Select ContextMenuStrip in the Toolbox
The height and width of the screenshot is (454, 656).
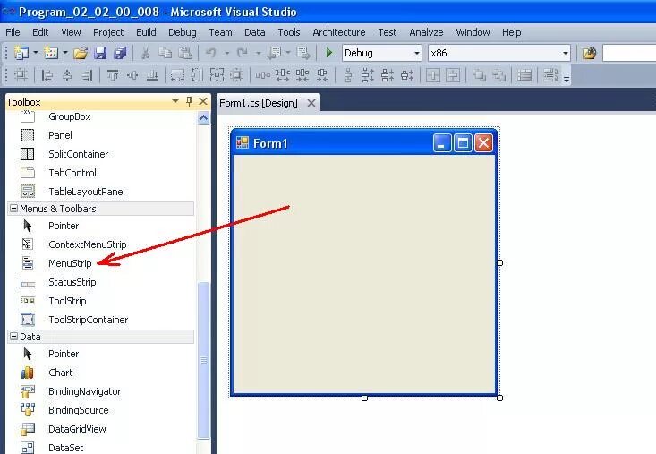(88, 244)
